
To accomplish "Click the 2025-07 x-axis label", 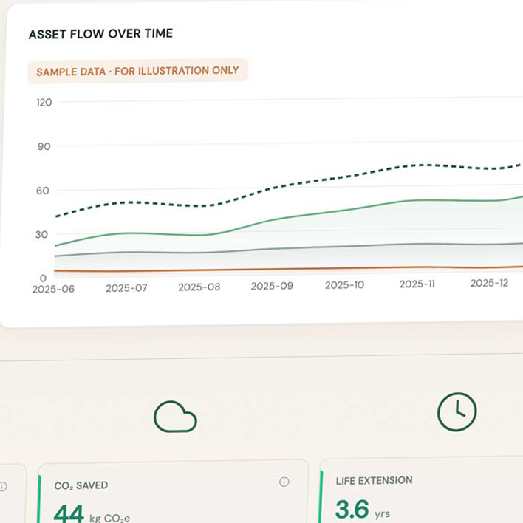I will tap(126, 288).
